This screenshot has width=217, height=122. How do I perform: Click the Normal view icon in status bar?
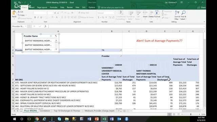tap(170, 114)
